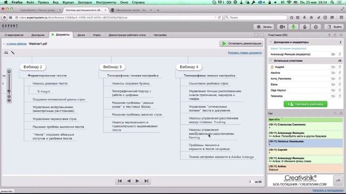346x194 pixels.
Task: Click the Рисовать поверх документа link
Action: 245,53
